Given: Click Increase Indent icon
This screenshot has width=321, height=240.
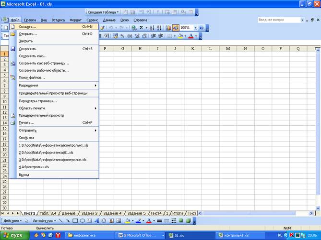Looking at the screenshot, I should pos(161,36).
